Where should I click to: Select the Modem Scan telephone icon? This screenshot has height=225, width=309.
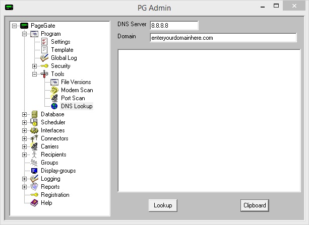click(54, 90)
